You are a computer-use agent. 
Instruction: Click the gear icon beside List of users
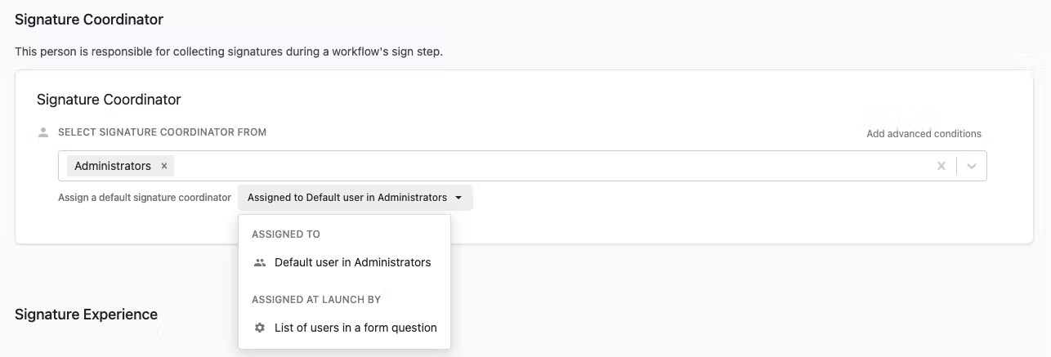tap(260, 328)
